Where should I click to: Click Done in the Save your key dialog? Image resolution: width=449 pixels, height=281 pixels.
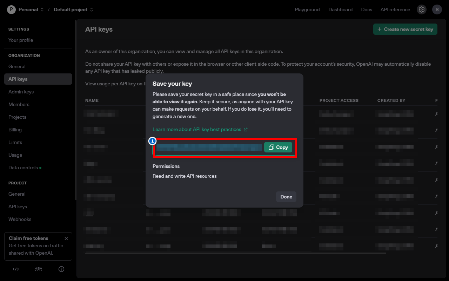[286, 197]
